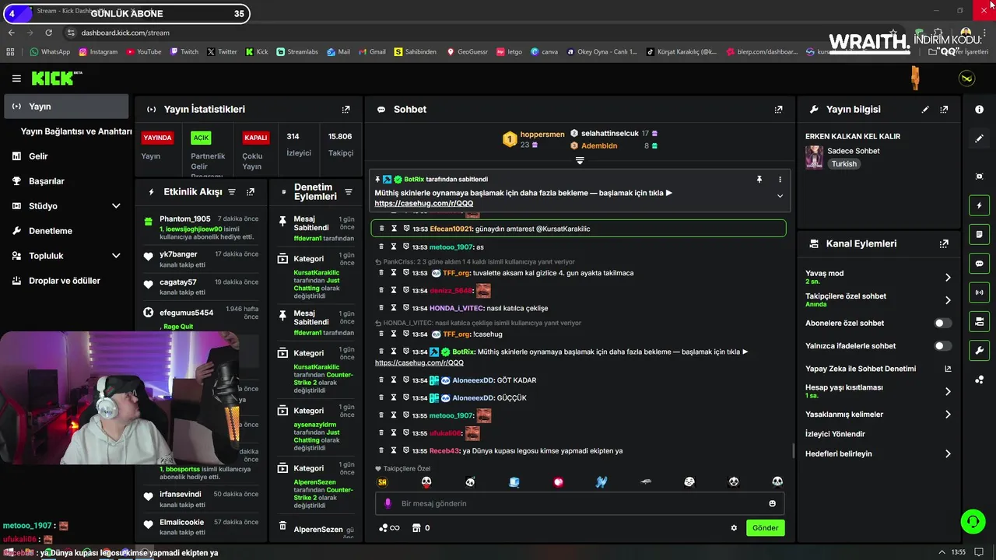Image resolution: width=996 pixels, height=560 pixels.
Task: Open the green support headset button
Action: (972, 521)
